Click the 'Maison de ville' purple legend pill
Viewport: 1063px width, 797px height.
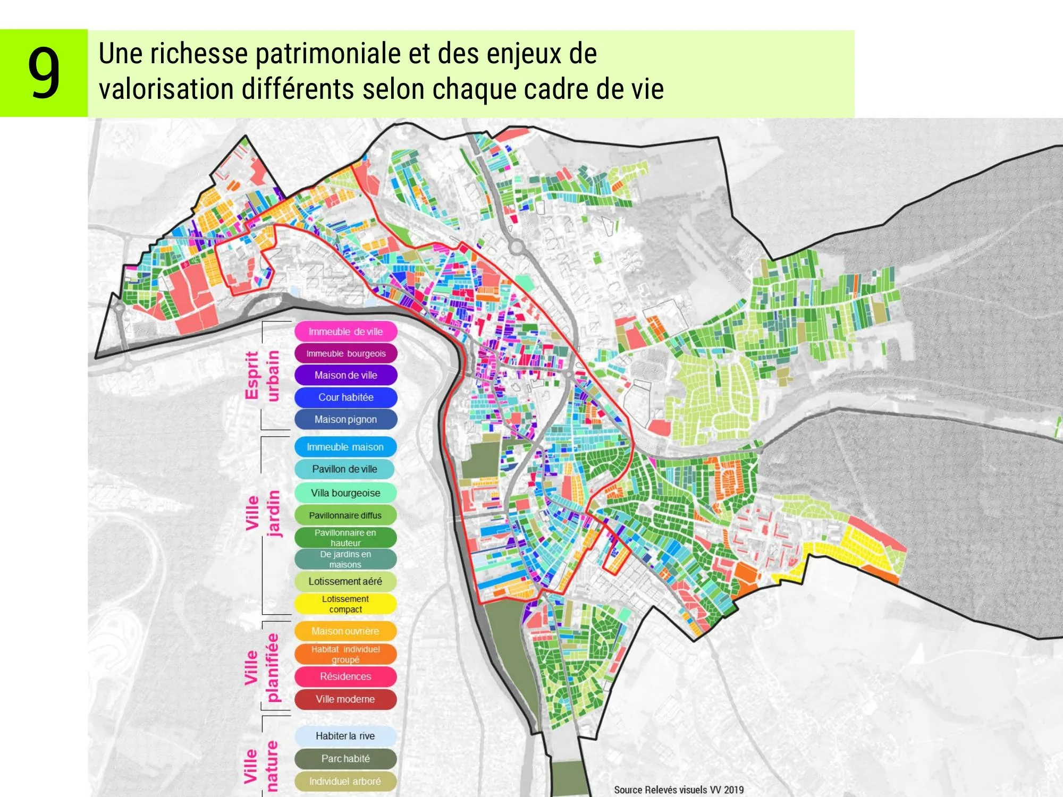point(346,375)
